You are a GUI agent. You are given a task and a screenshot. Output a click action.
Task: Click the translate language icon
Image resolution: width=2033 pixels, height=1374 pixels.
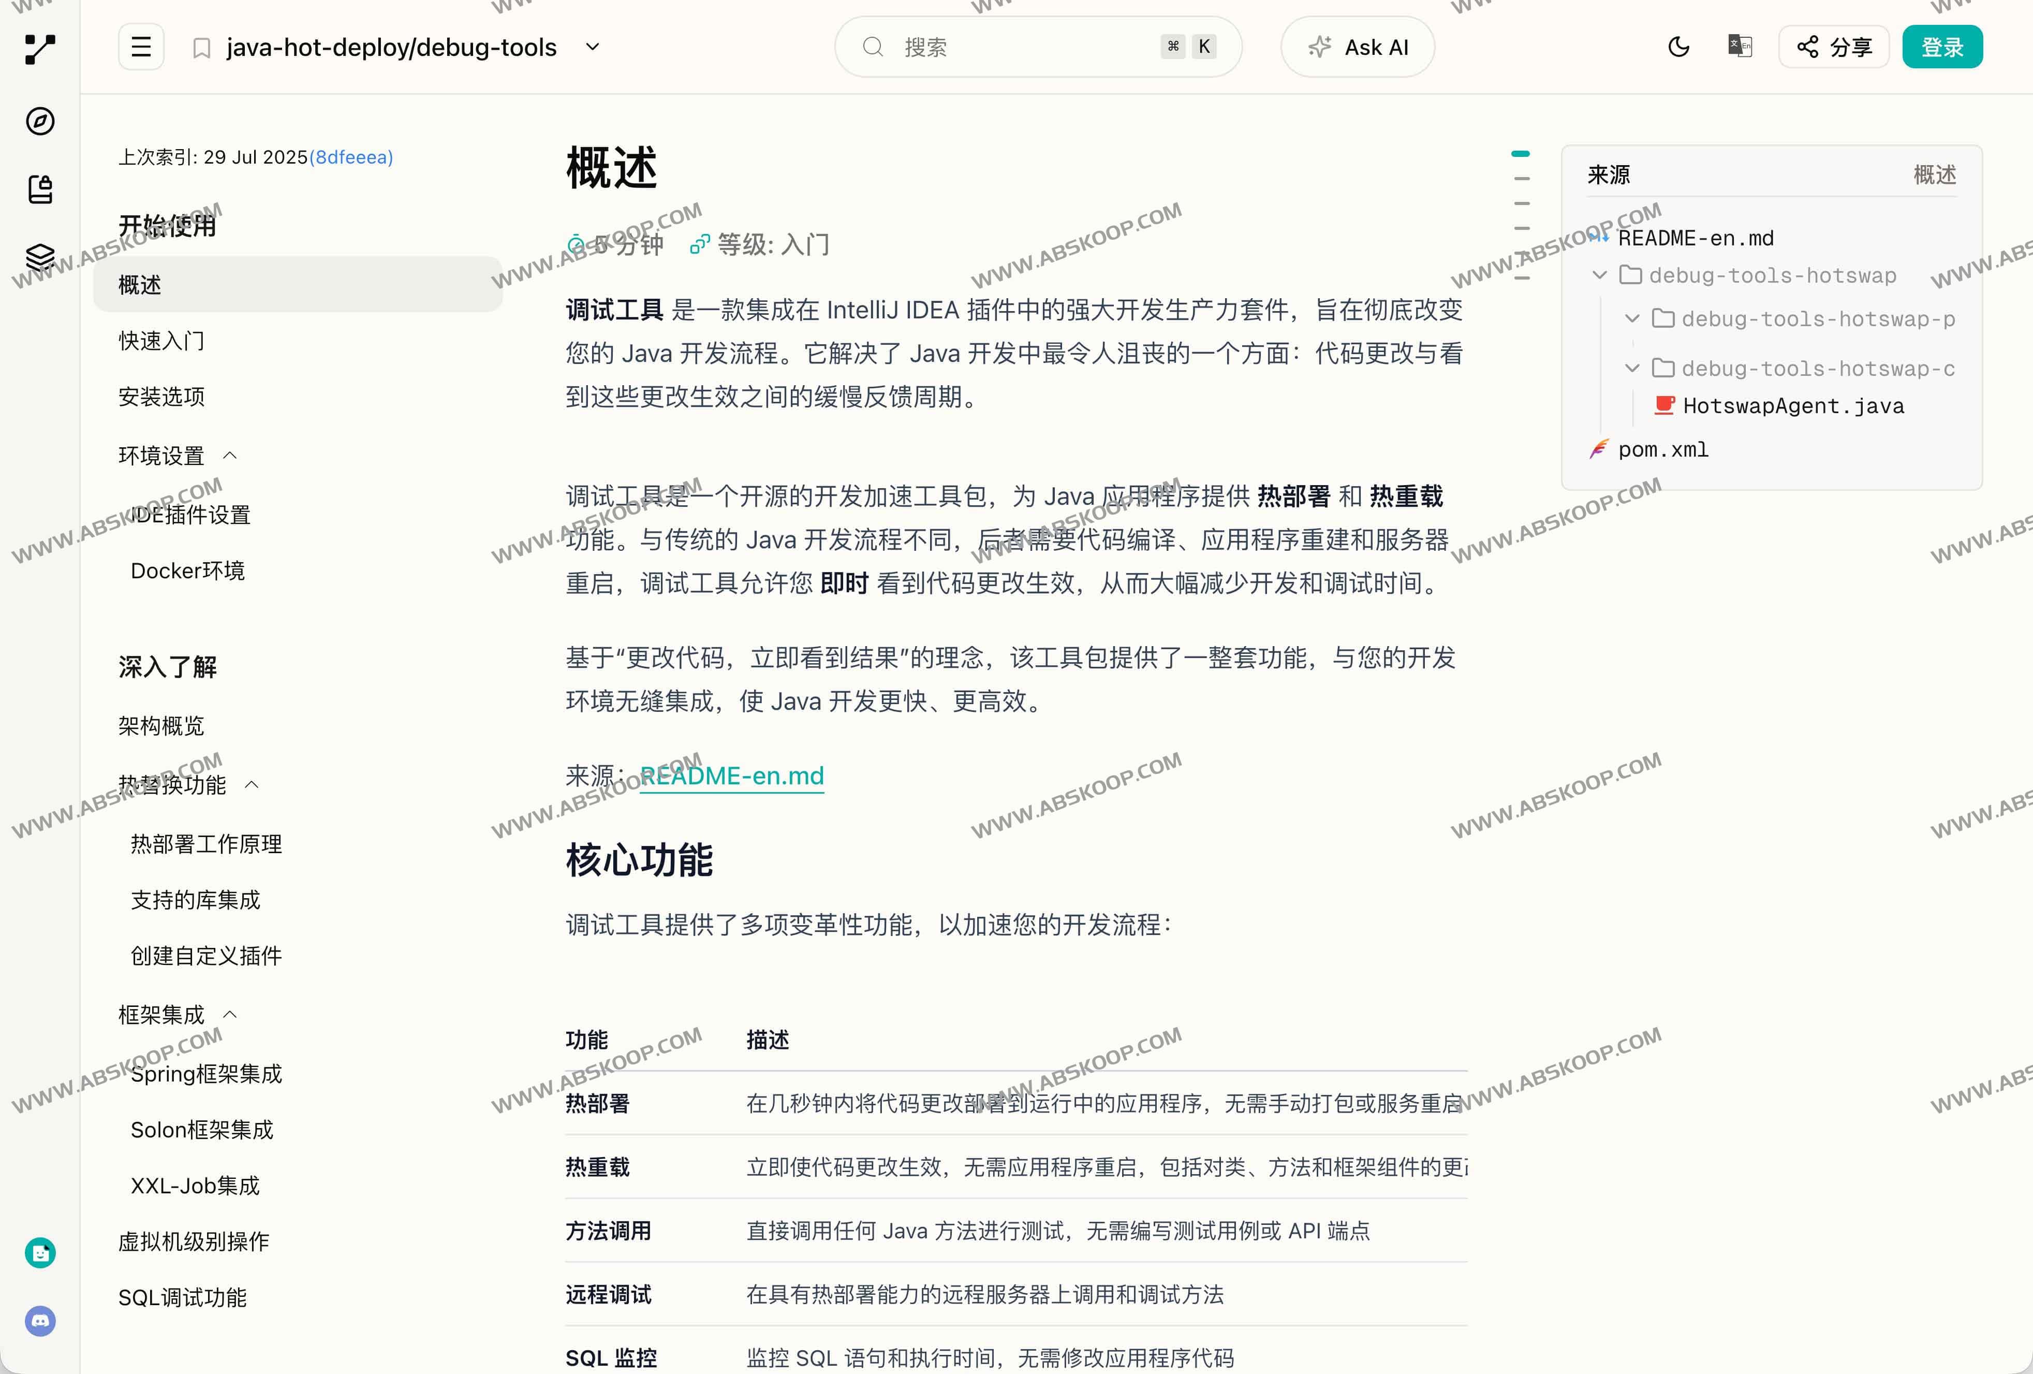1739,47
